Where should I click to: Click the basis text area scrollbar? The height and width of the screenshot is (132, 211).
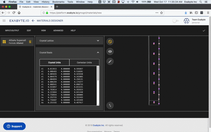pyautogui.click(x=98, y=73)
